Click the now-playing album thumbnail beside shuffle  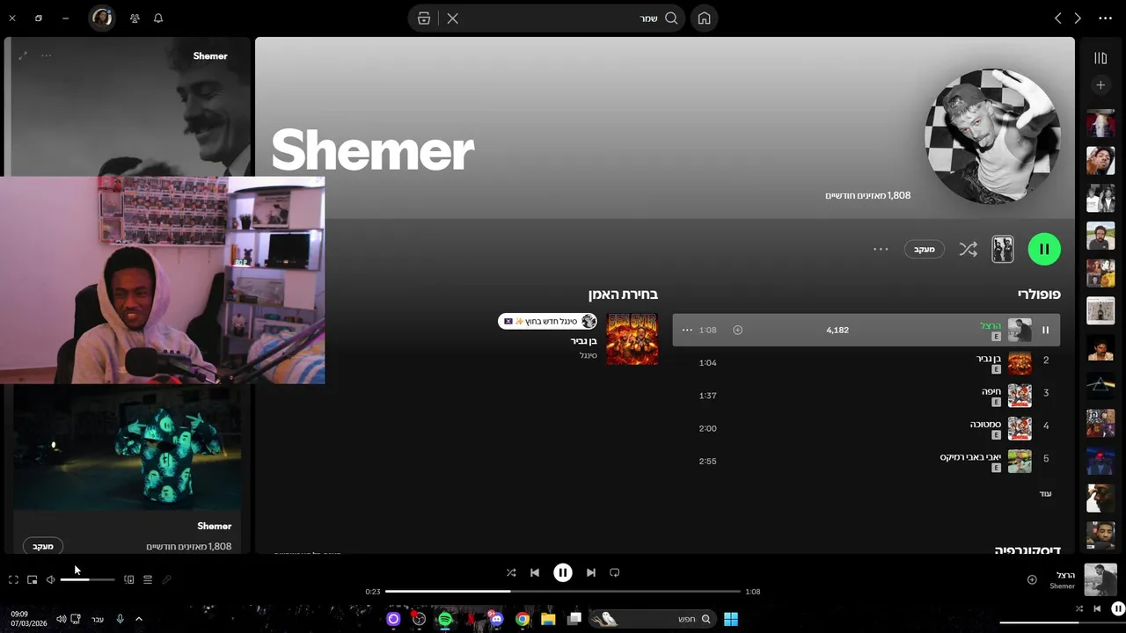tap(1003, 249)
